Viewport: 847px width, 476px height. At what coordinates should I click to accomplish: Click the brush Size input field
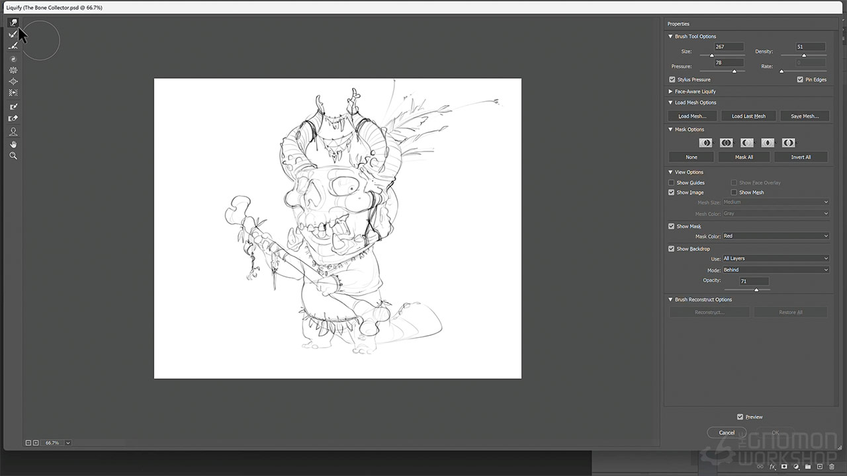tap(729, 47)
